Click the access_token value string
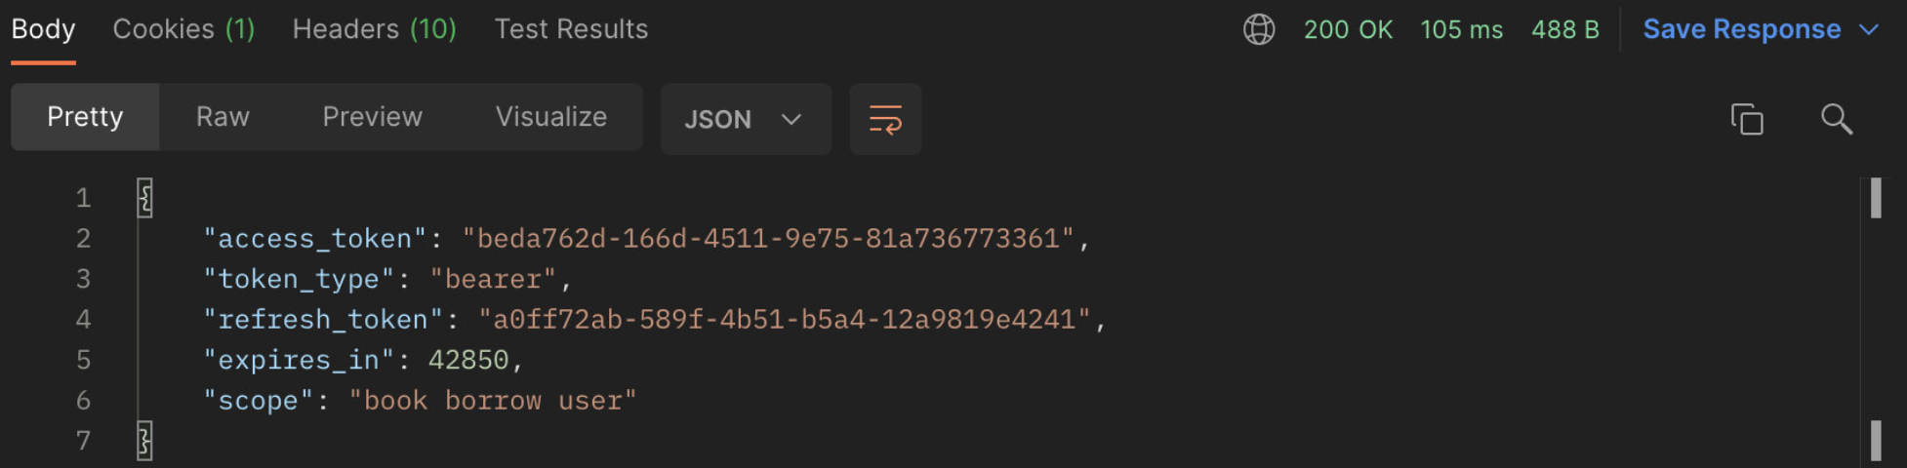The height and width of the screenshot is (468, 1907). tap(768, 239)
